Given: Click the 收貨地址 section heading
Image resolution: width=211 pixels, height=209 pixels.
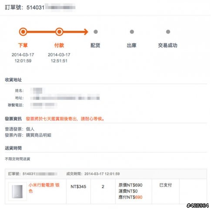Looking at the screenshot, I should (x=13, y=80).
